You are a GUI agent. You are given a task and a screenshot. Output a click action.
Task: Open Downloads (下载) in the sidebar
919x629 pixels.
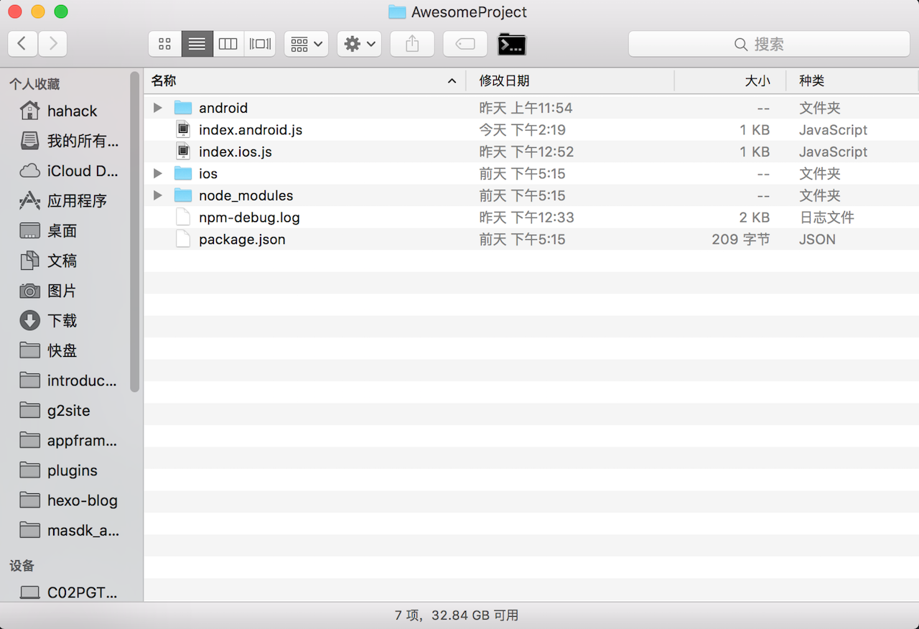point(62,320)
